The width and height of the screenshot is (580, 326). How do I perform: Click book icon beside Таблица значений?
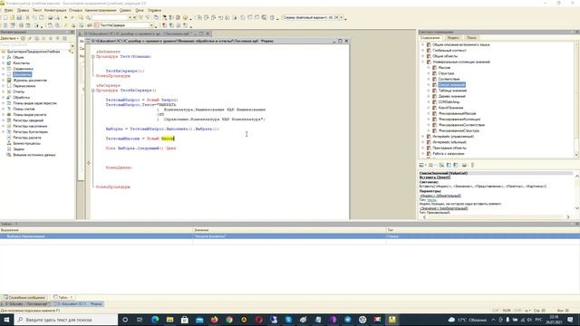435,91
